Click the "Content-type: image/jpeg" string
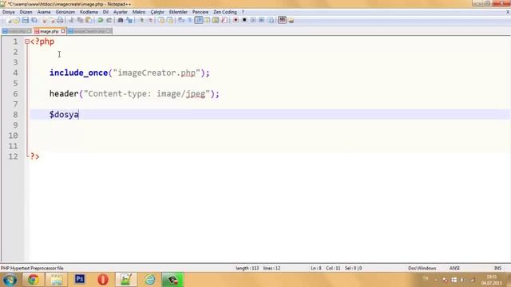The height and width of the screenshot is (287, 511). pos(147,94)
